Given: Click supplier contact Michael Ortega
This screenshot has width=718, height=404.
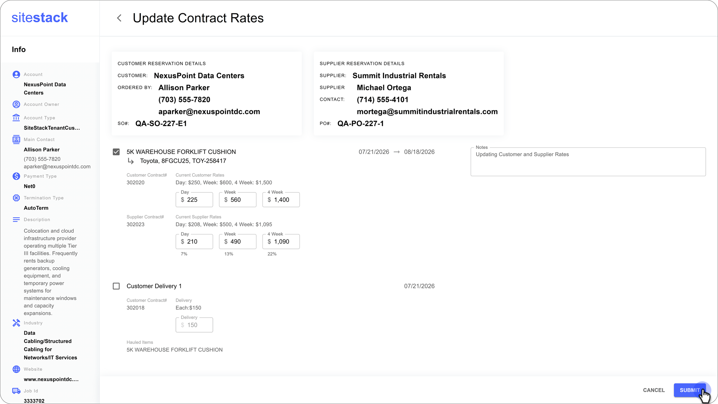Looking at the screenshot, I should click(x=384, y=88).
